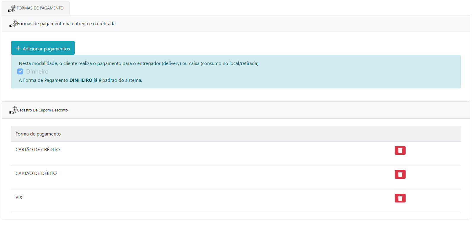
Task: Open the FORMAS DE PAGAMENTO tab
Action: [x=40, y=8]
